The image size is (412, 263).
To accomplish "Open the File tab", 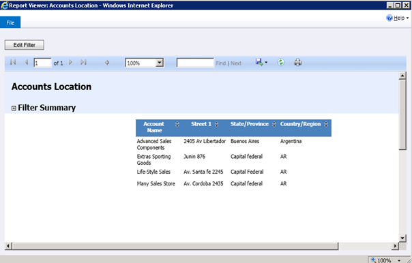I will [x=10, y=22].
